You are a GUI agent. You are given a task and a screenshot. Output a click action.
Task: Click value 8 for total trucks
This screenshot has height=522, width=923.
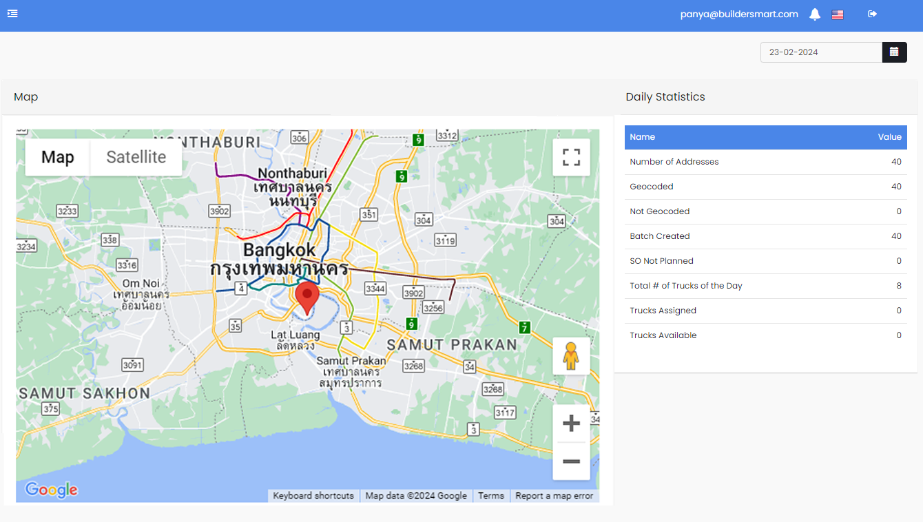[x=899, y=286]
